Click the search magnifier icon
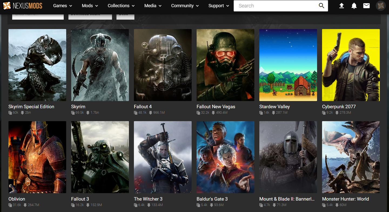The height and width of the screenshot is (212, 389). [x=321, y=6]
